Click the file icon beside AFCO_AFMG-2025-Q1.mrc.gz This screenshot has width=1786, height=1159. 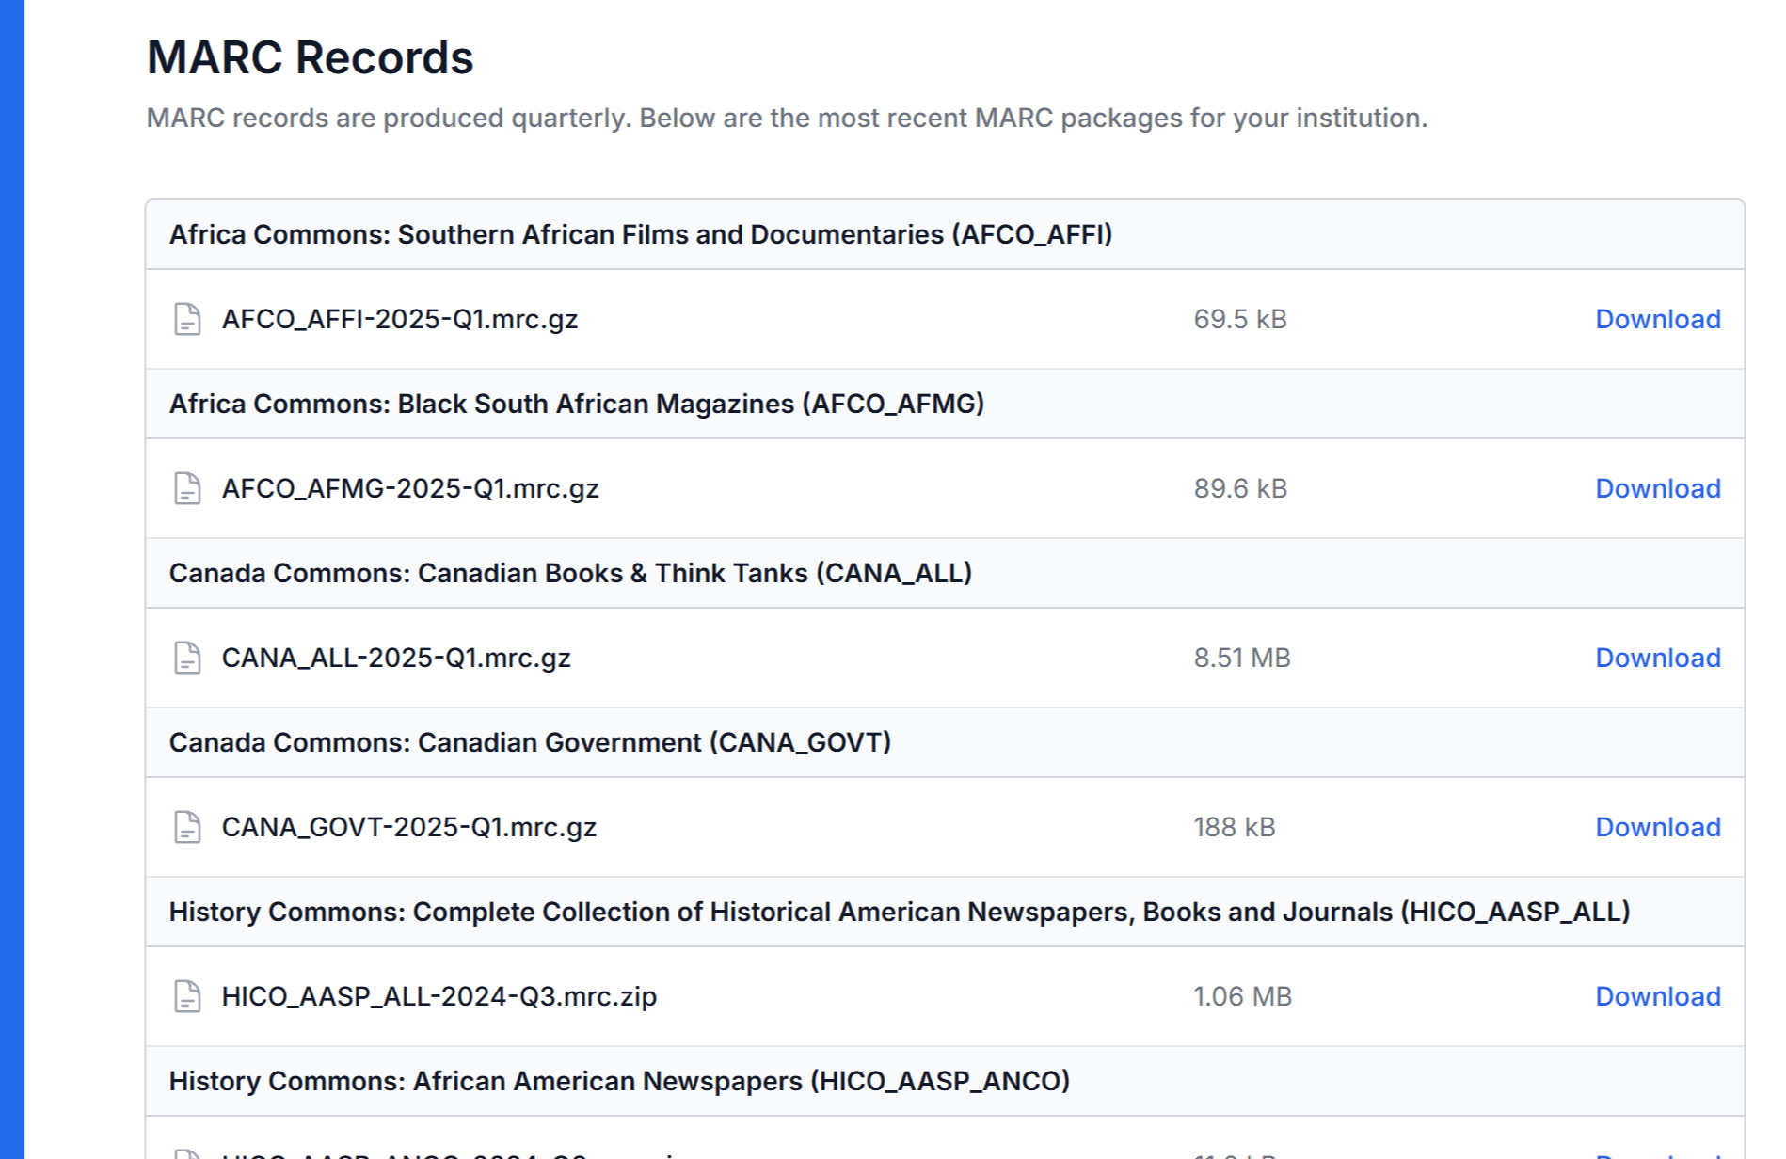click(x=187, y=488)
